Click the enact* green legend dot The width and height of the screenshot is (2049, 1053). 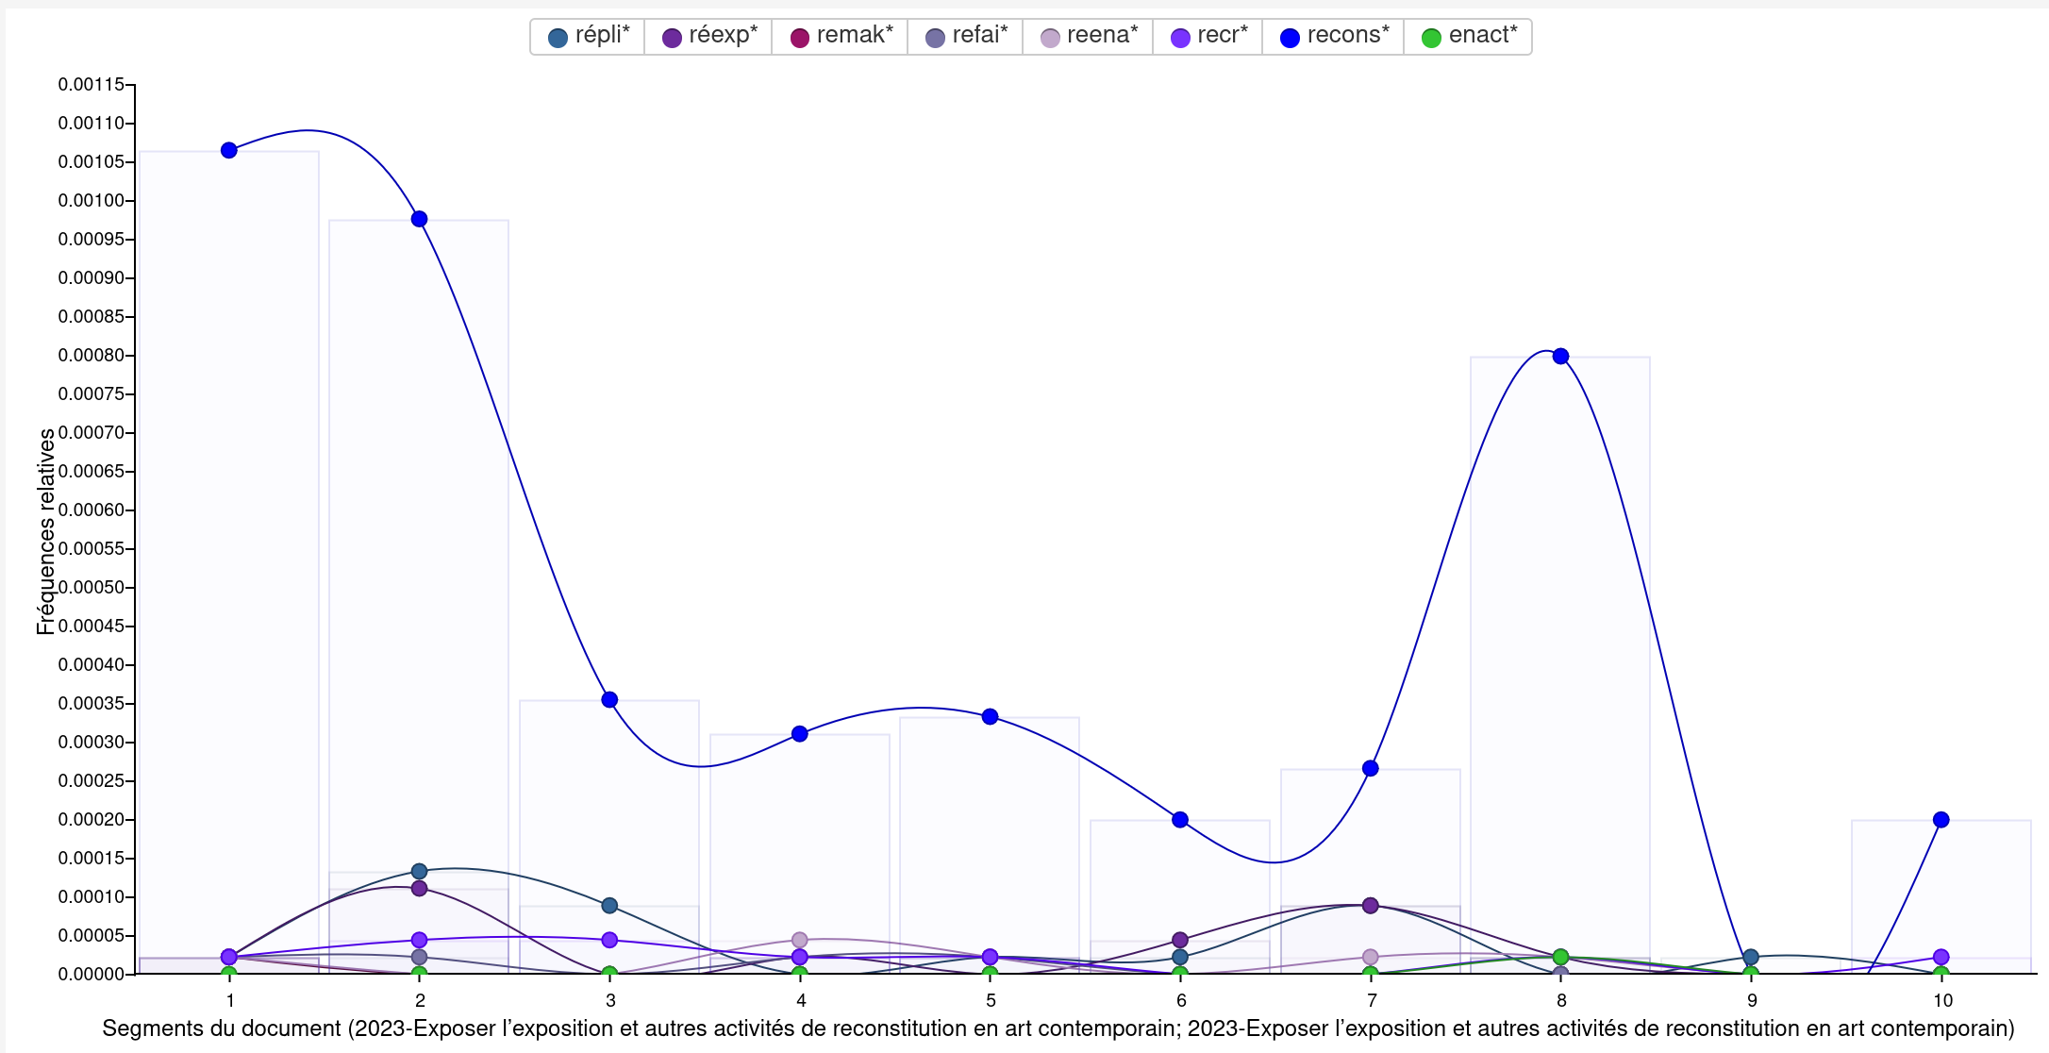1431,38
